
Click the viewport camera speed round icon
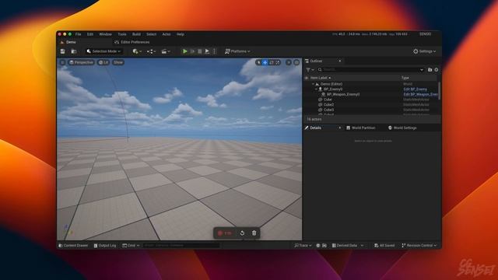pyautogui.click(x=289, y=62)
